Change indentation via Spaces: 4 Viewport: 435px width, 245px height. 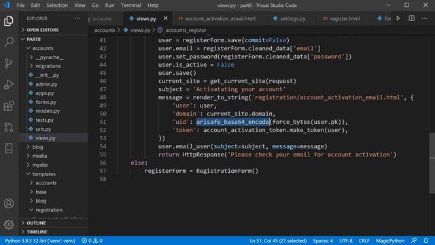tap(323, 240)
